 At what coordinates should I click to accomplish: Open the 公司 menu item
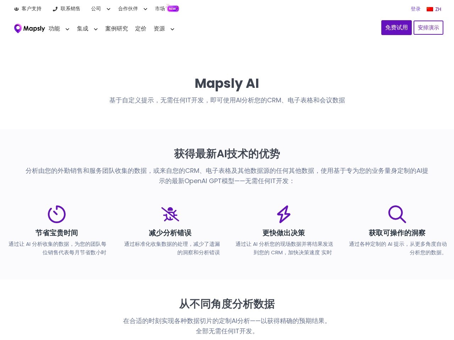click(96, 9)
